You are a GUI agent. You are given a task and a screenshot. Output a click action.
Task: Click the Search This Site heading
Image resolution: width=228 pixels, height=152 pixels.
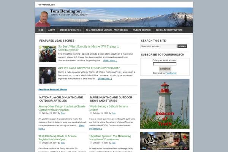point(153,41)
